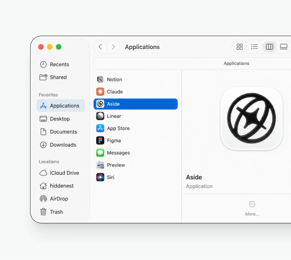Select the Notion app icon
The image size is (291, 260).
pos(100,80)
